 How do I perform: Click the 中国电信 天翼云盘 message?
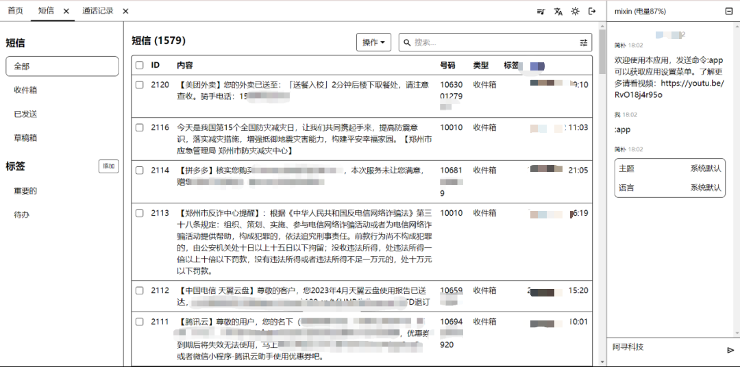(x=304, y=296)
